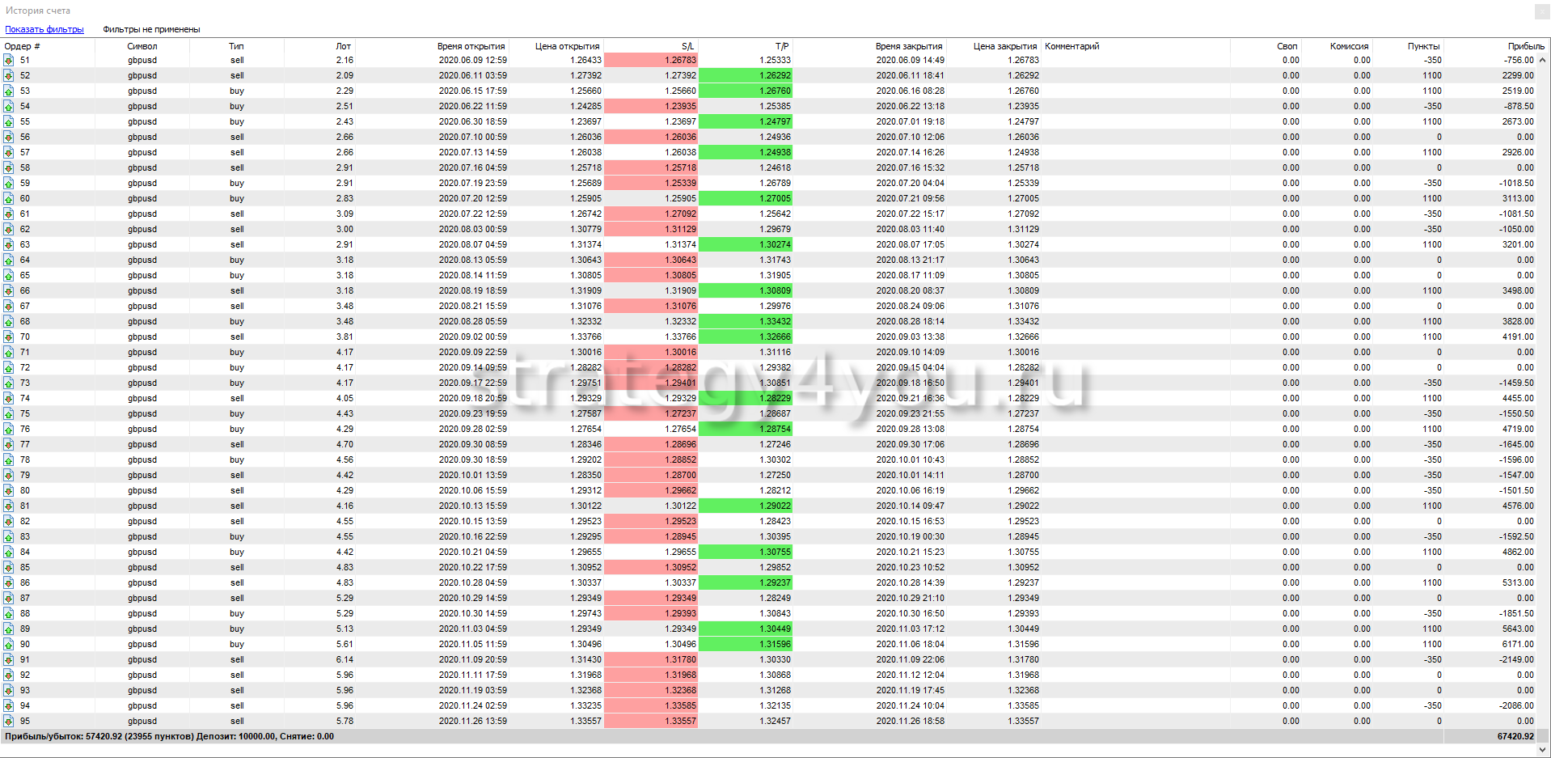Click the order 51 sell icon
The width and height of the screenshot is (1551, 758).
pos(9,61)
